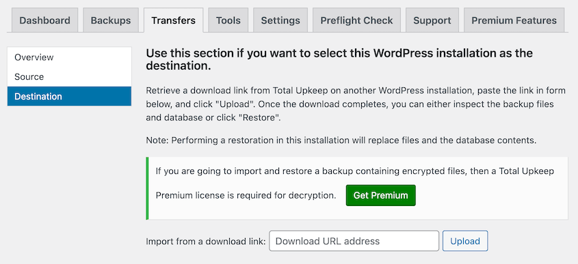Image resolution: width=578 pixels, height=264 pixels.
Task: Open the Settings tab
Action: [x=280, y=20]
